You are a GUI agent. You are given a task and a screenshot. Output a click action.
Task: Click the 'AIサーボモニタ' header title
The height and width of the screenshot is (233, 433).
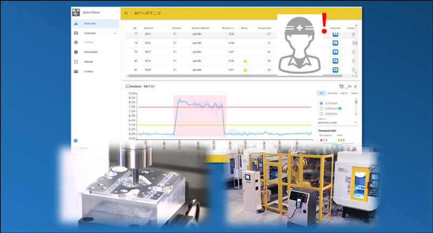pos(147,13)
